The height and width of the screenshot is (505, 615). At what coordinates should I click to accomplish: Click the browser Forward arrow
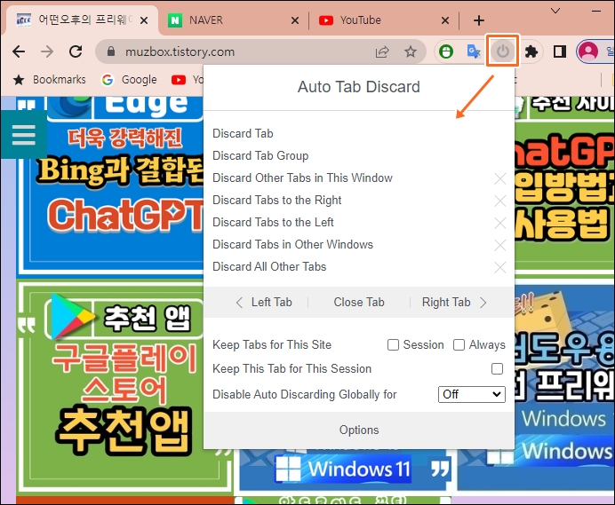pos(47,51)
